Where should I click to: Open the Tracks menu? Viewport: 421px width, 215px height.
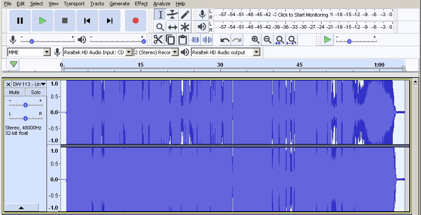(97, 4)
